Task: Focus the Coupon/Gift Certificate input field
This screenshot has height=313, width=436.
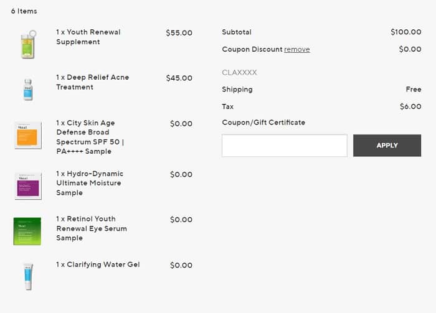Action: [x=285, y=146]
